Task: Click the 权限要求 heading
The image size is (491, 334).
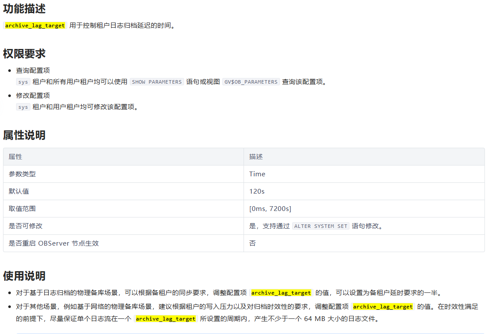Action: tap(24, 54)
